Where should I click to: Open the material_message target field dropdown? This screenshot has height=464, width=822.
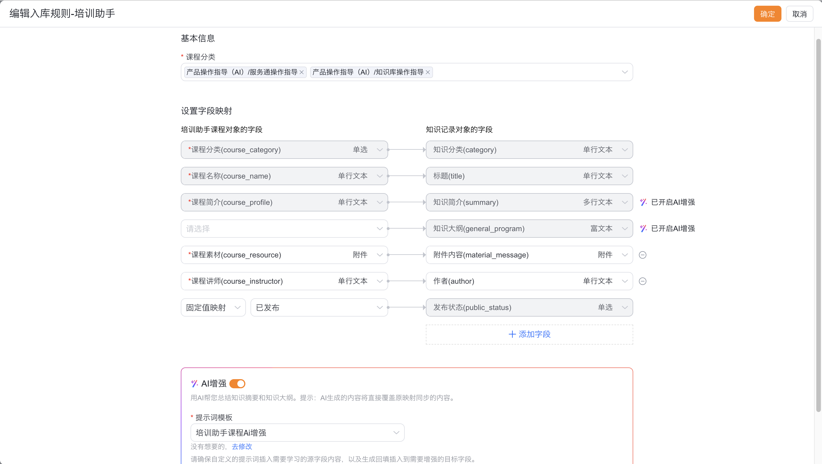[x=529, y=255]
